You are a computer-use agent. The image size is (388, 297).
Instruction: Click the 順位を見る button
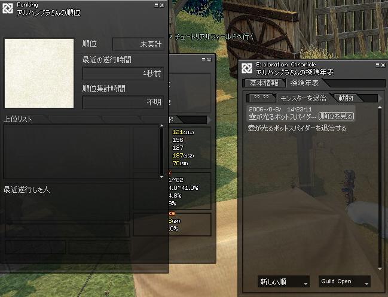pos(336,116)
